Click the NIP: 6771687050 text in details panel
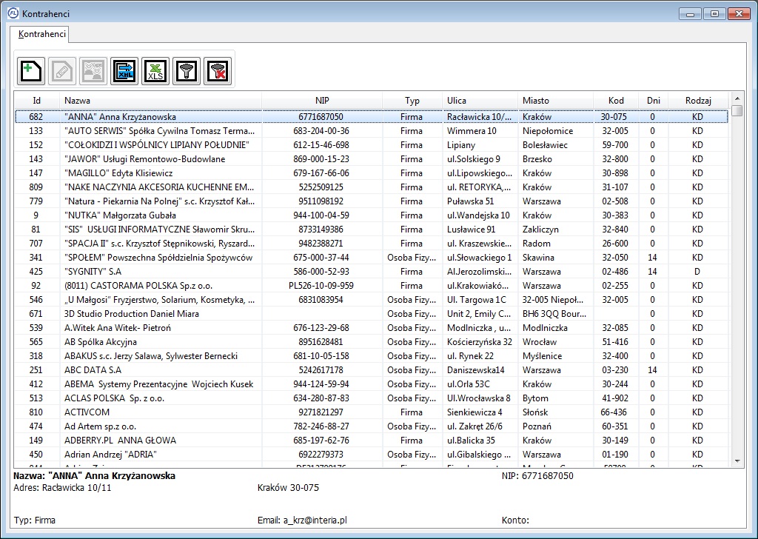 click(537, 475)
